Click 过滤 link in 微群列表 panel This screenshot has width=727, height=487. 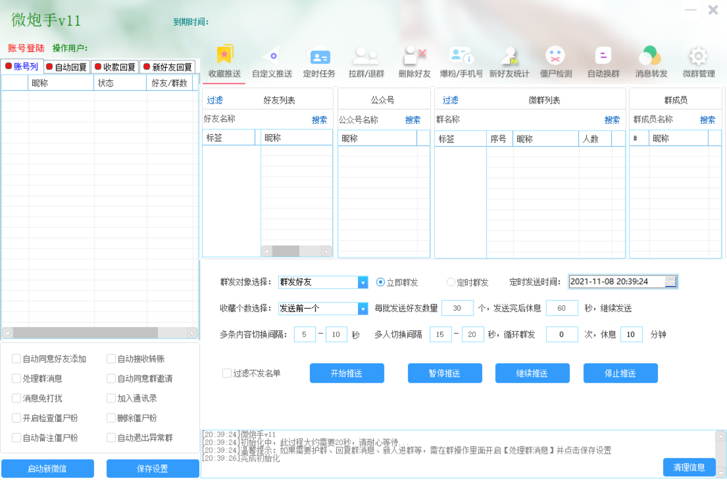point(450,100)
